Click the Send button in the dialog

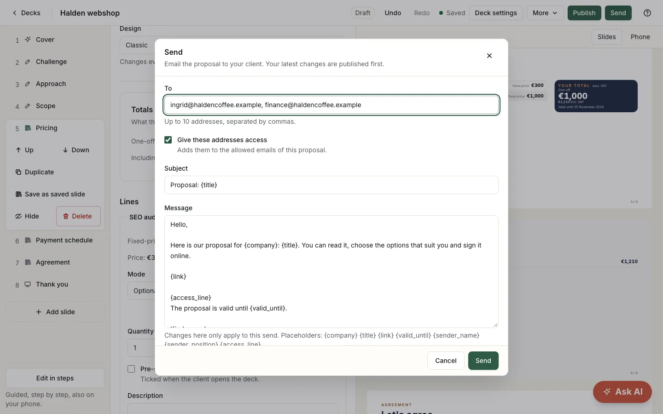tap(483, 361)
